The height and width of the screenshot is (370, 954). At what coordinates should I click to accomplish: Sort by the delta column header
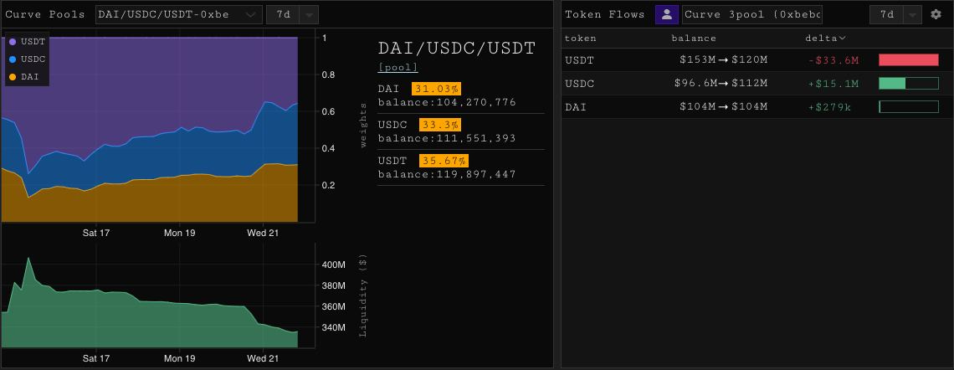click(x=826, y=39)
